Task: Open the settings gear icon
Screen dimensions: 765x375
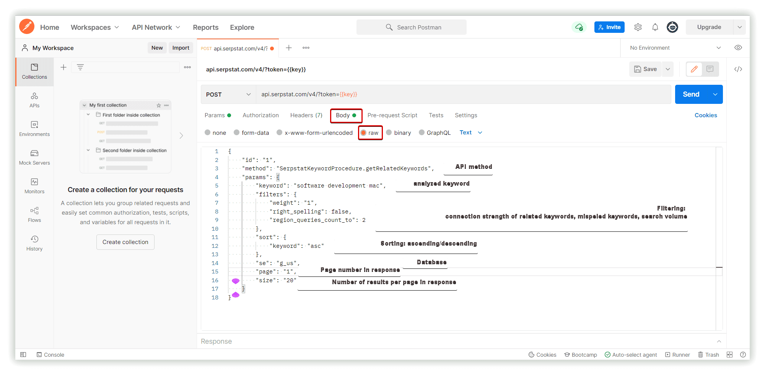Action: pyautogui.click(x=638, y=27)
